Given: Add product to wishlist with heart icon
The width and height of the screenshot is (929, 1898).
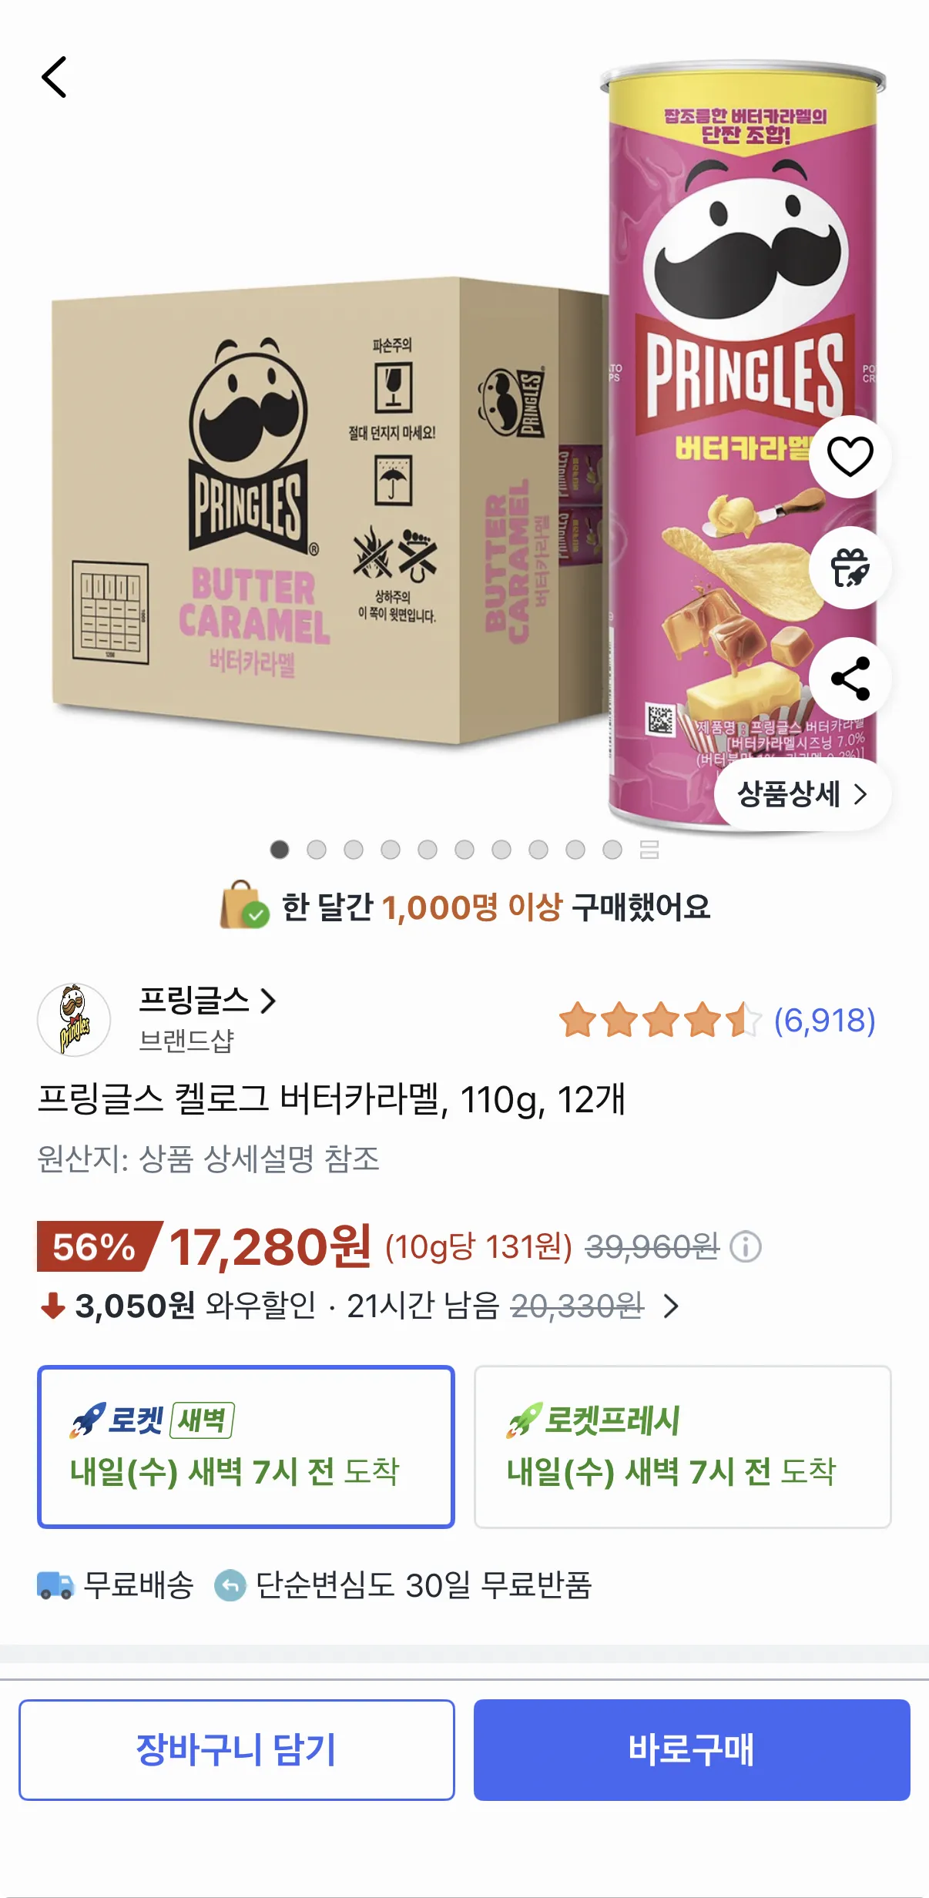Looking at the screenshot, I should (x=850, y=456).
